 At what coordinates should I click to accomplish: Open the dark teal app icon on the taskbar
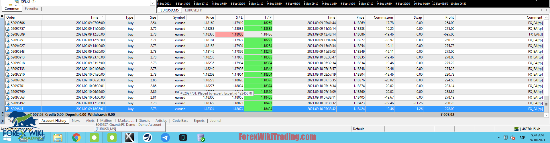[183, 138]
